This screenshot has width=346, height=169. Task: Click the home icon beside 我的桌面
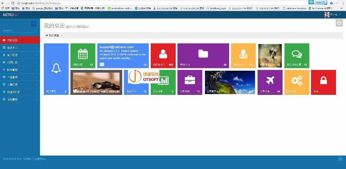4,40
